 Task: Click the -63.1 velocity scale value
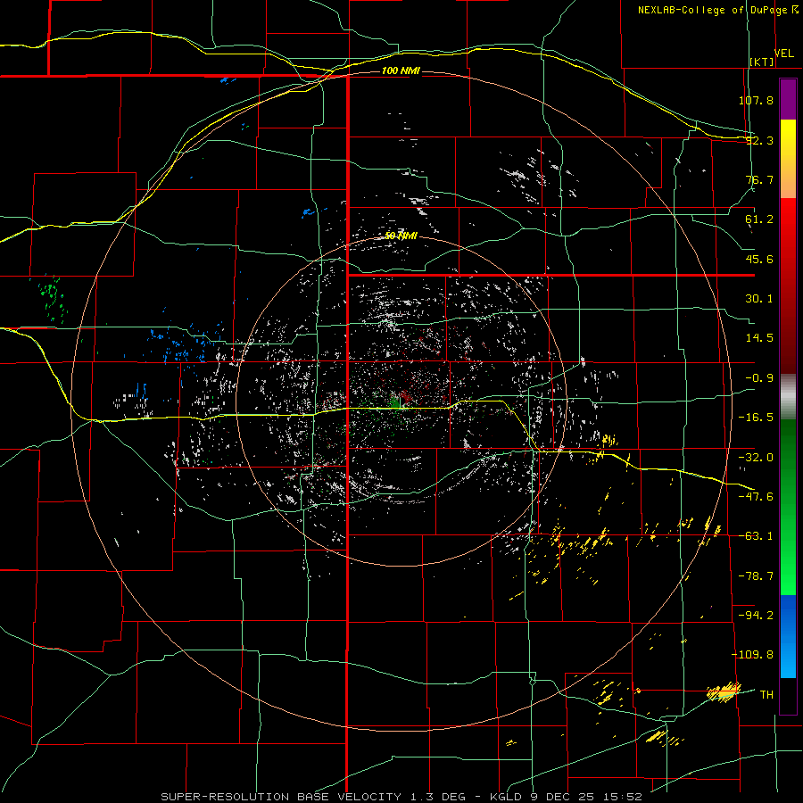[756, 536]
